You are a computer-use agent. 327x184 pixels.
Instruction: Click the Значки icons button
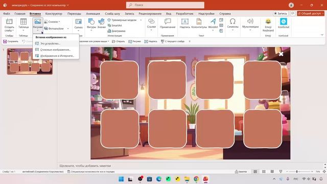point(102,24)
